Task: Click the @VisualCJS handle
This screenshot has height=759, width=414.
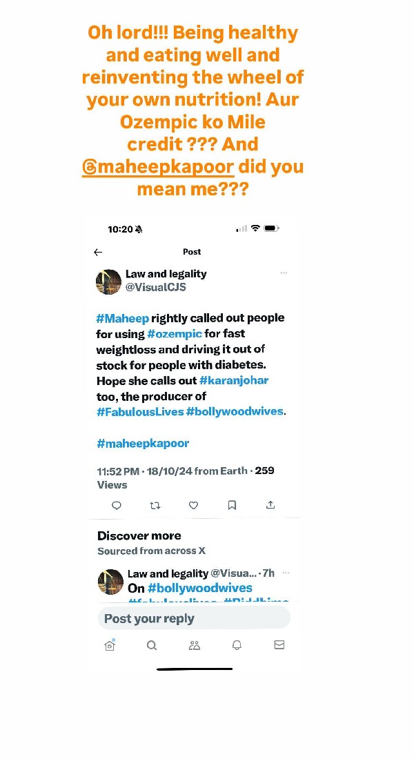Action: point(156,287)
